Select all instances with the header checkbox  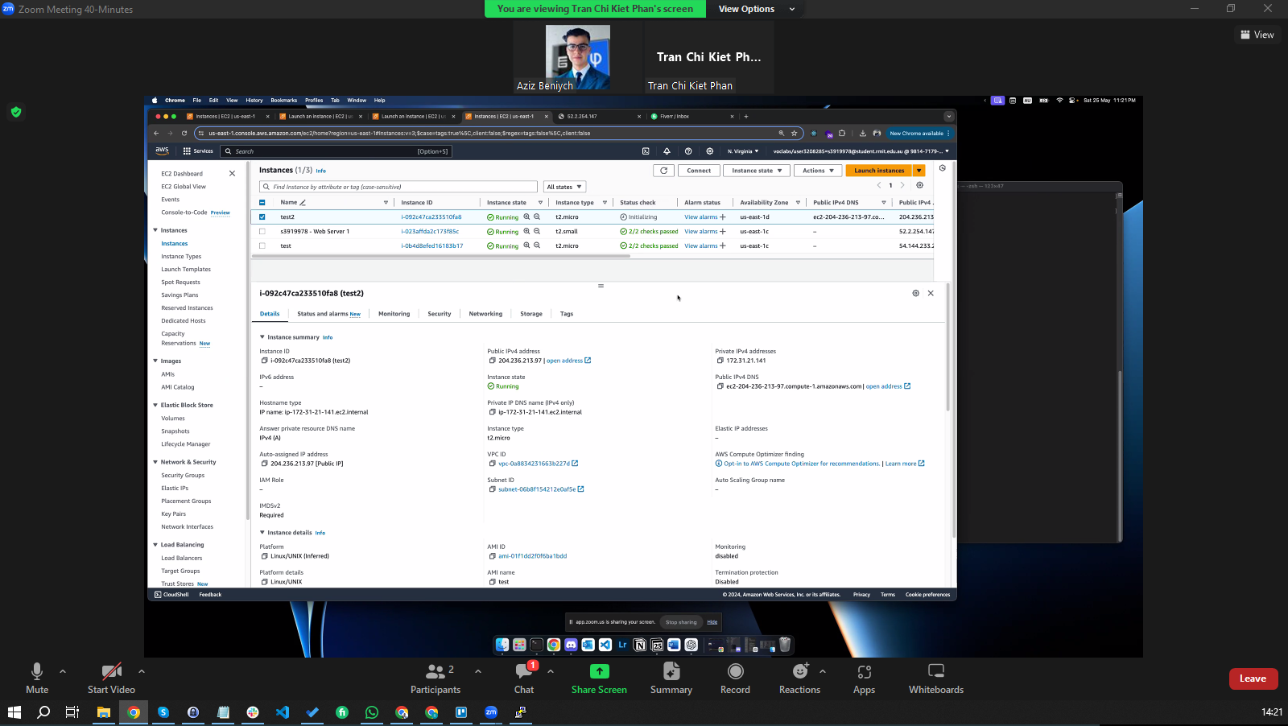point(262,202)
